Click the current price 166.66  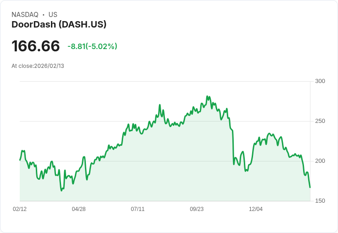coord(35,46)
